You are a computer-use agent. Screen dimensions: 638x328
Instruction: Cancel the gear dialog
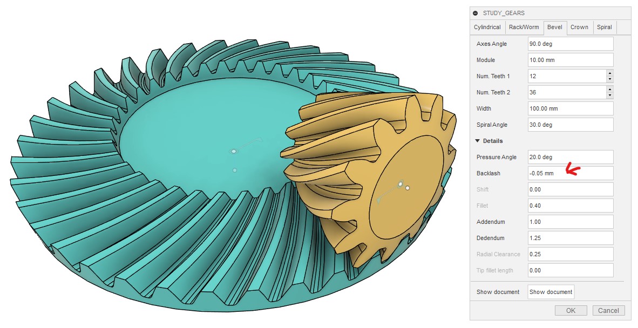tap(608, 310)
